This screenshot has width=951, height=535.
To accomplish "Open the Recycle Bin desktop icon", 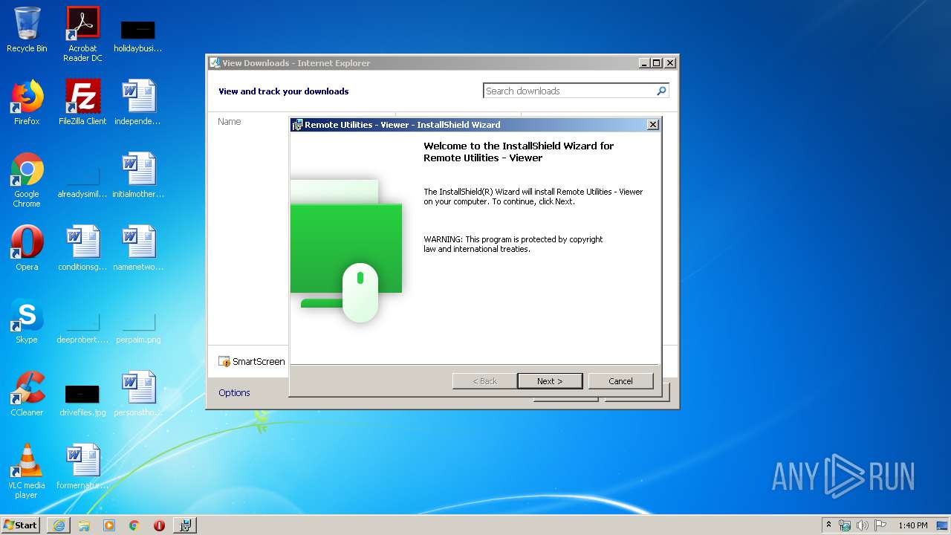I will 27,30.
